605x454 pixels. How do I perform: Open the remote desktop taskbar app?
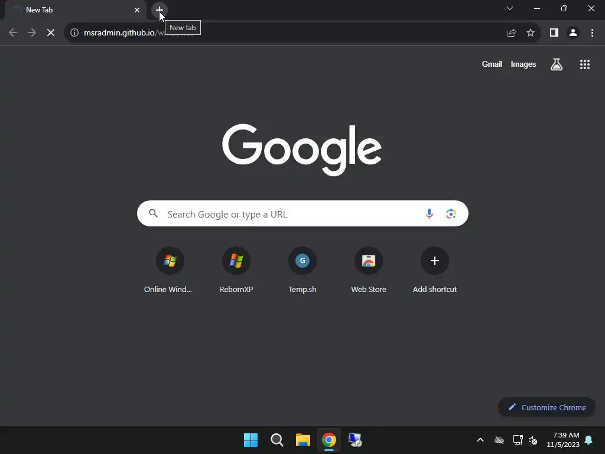click(355, 440)
